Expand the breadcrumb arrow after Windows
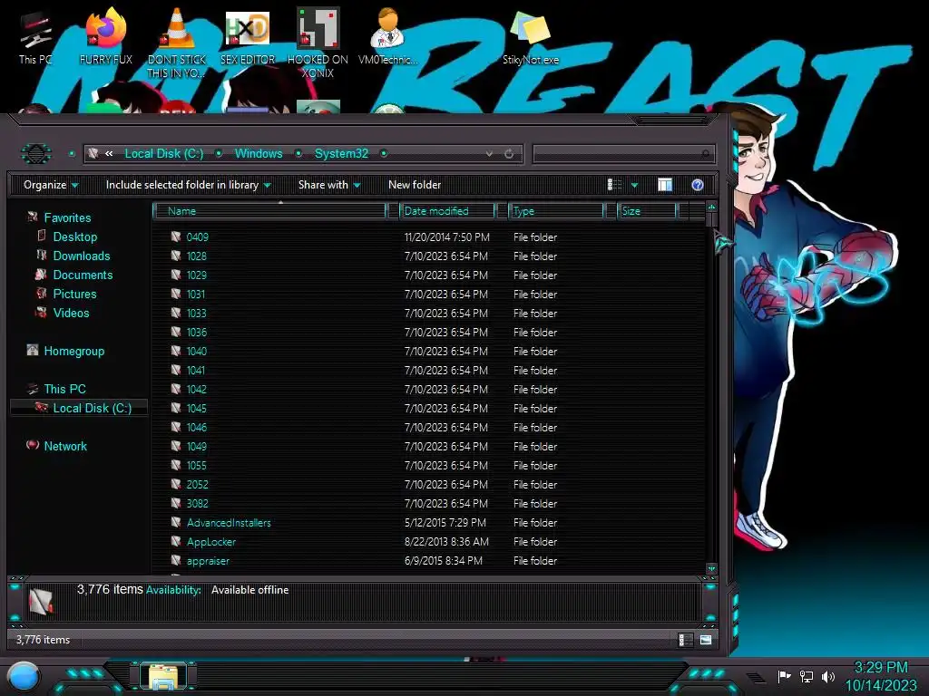929x696 pixels. (298, 154)
